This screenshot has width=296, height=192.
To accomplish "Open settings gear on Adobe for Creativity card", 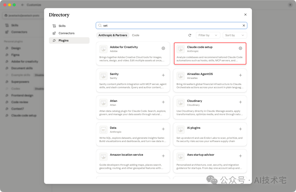I will click(x=163, y=48).
